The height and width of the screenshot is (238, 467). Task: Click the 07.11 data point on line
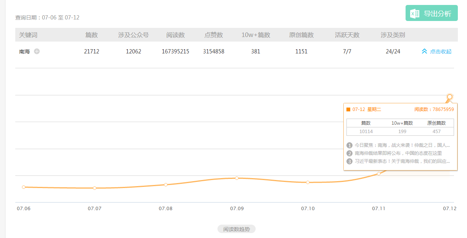point(378,174)
